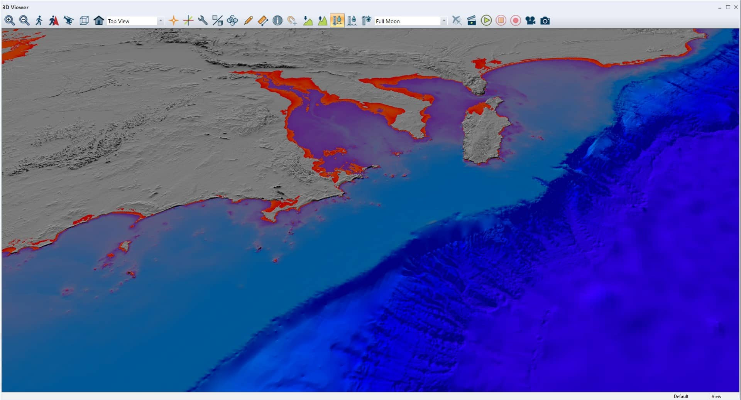Screen dimensions: 741x400
Task: Select the helicopter fly mode icon
Action: click(69, 20)
